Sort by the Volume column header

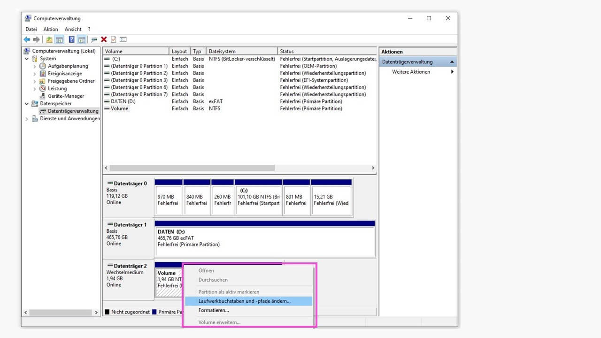[136, 51]
